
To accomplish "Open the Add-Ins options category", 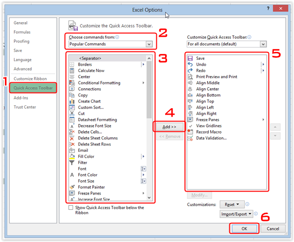I will 21,98.
